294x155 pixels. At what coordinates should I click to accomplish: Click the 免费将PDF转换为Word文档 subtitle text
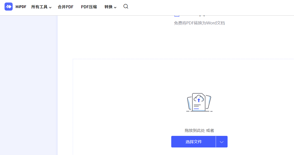[199, 23]
